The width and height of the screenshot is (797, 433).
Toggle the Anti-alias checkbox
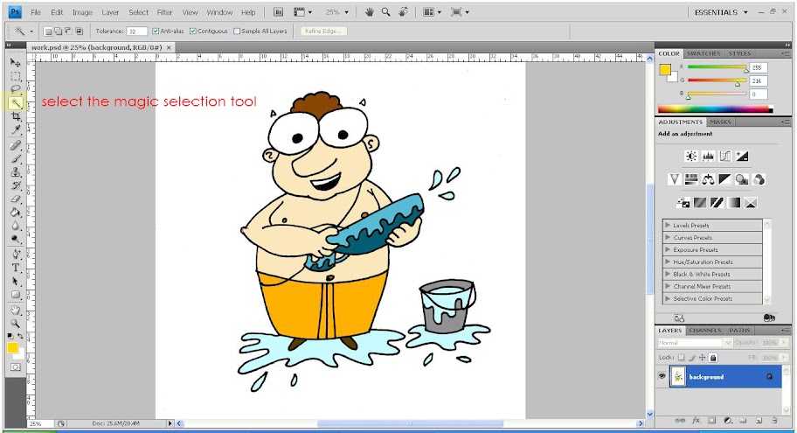156,31
